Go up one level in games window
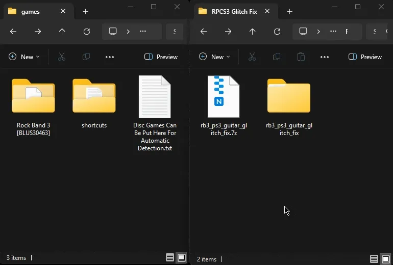 coord(62,32)
